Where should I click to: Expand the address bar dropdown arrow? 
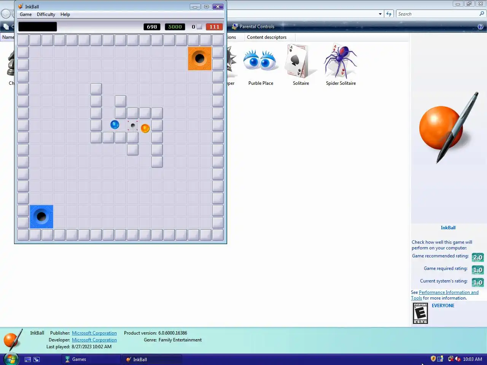click(380, 14)
